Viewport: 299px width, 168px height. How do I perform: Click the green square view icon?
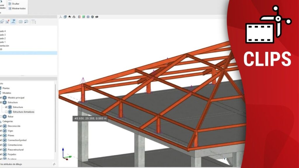(x=84, y=17)
